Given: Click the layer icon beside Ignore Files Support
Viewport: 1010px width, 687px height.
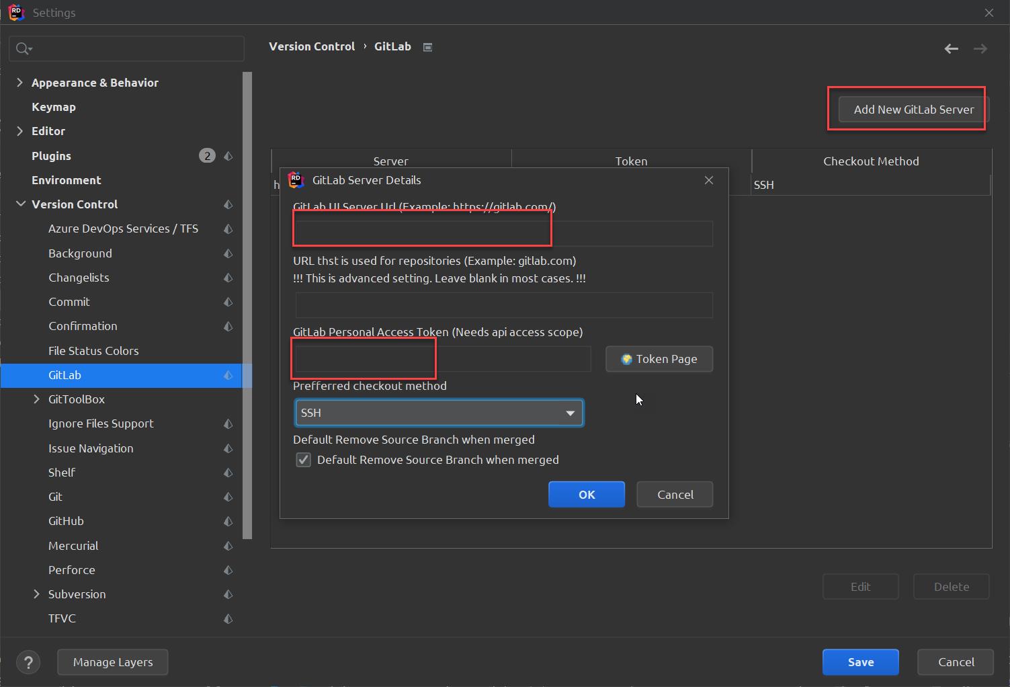Looking at the screenshot, I should 228,423.
